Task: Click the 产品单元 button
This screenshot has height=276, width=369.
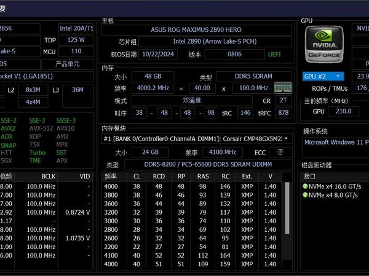Action: (x=68, y=64)
